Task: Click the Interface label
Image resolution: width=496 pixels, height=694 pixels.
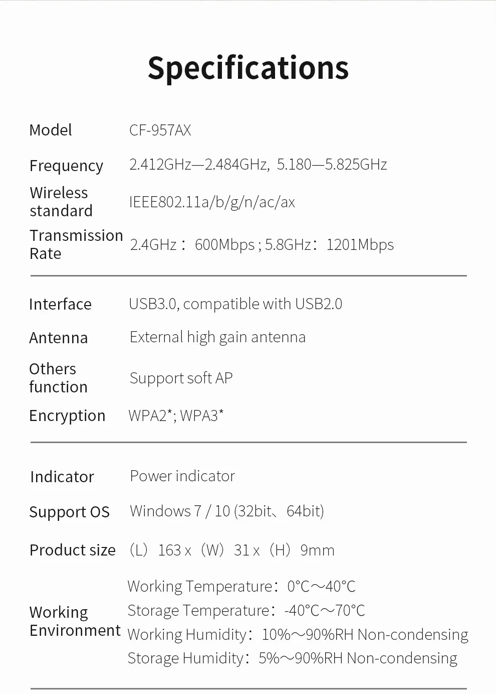Action: [60, 305]
